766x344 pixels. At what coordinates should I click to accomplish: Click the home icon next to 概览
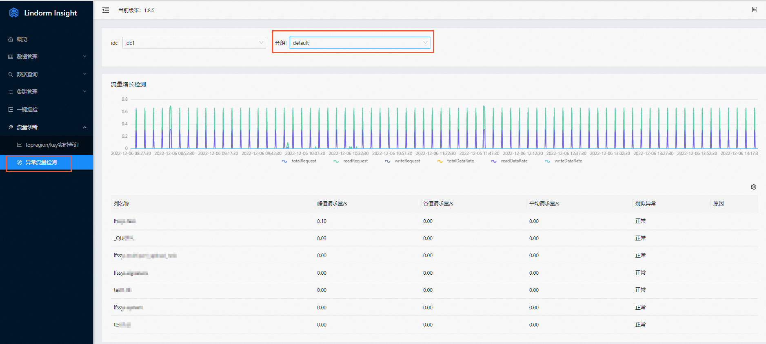click(11, 39)
